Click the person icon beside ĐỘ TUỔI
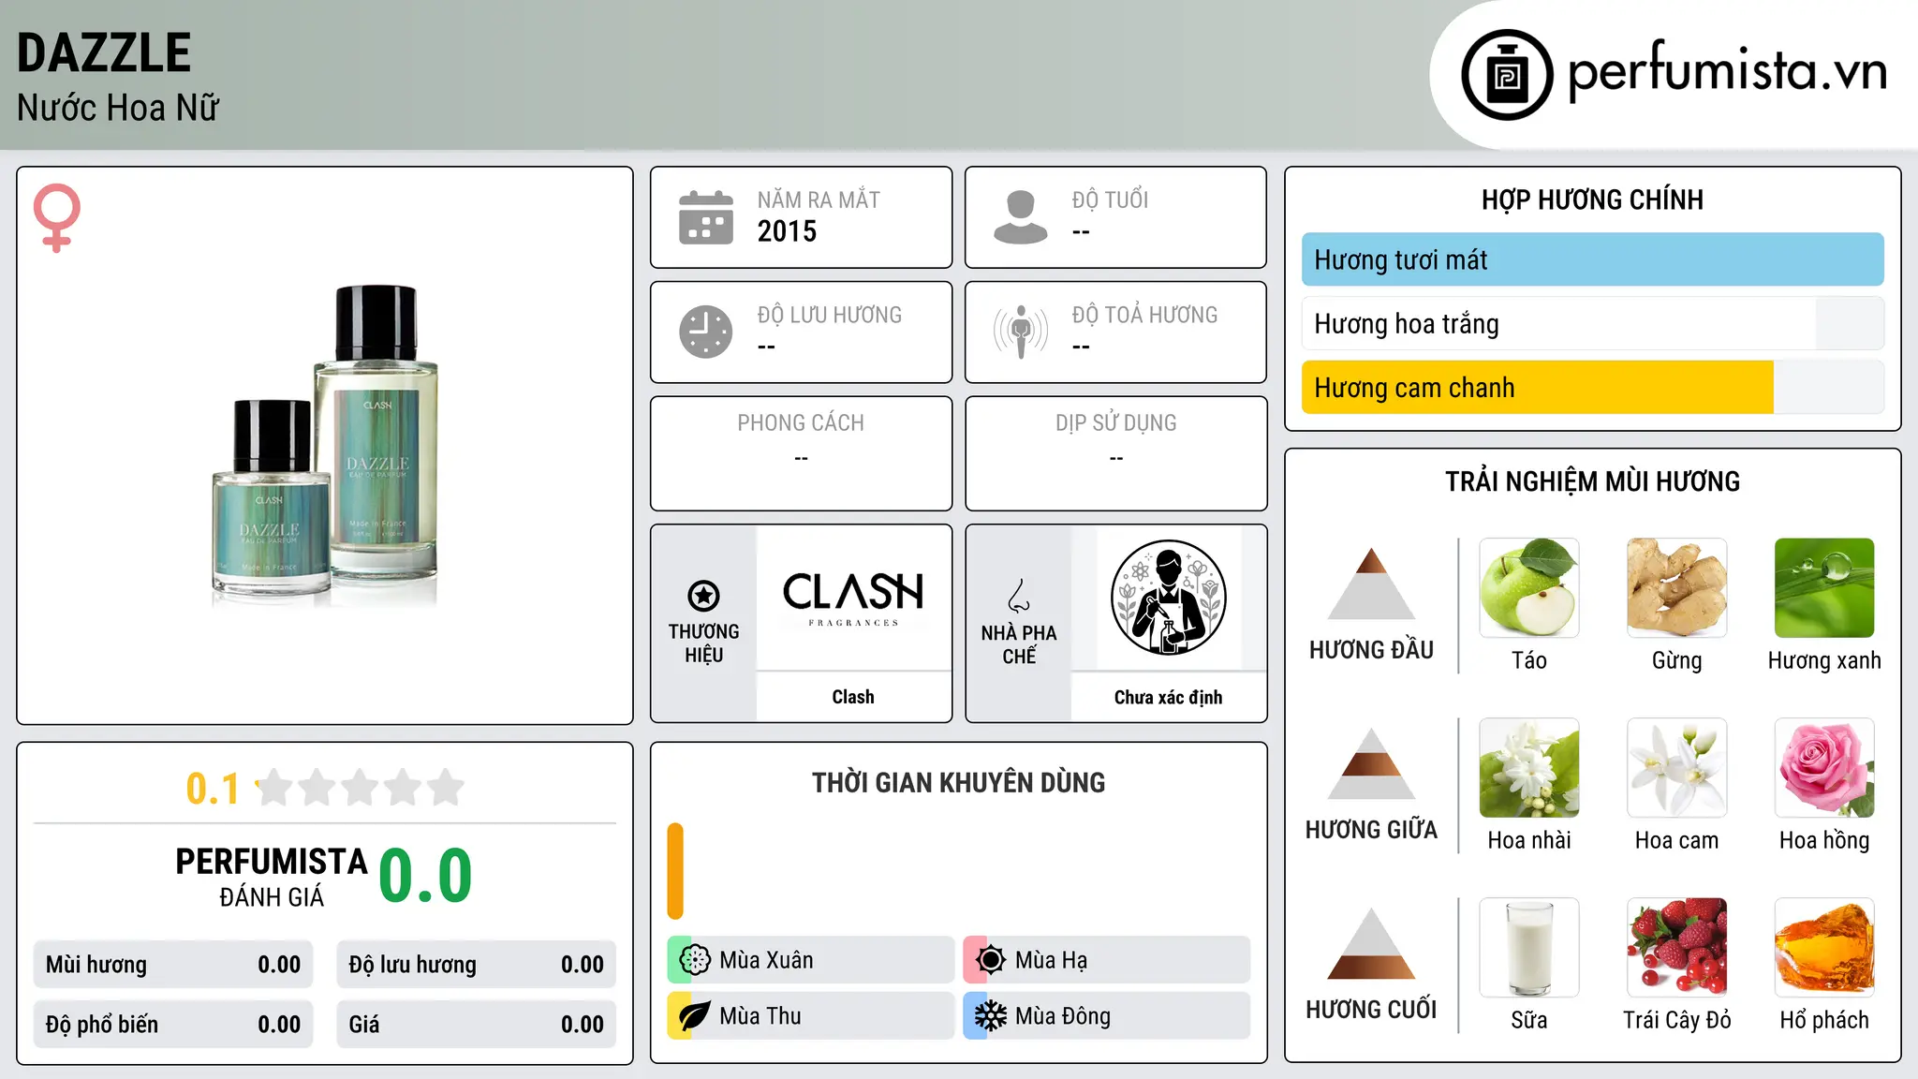Image resolution: width=1918 pixels, height=1079 pixels. 1021,217
